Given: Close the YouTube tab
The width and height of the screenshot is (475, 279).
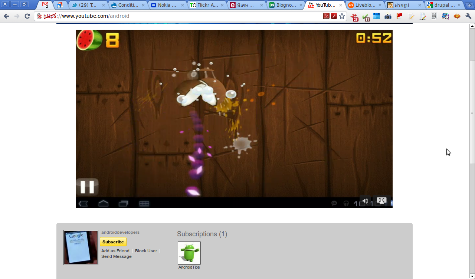Looking at the screenshot, I should (x=340, y=5).
